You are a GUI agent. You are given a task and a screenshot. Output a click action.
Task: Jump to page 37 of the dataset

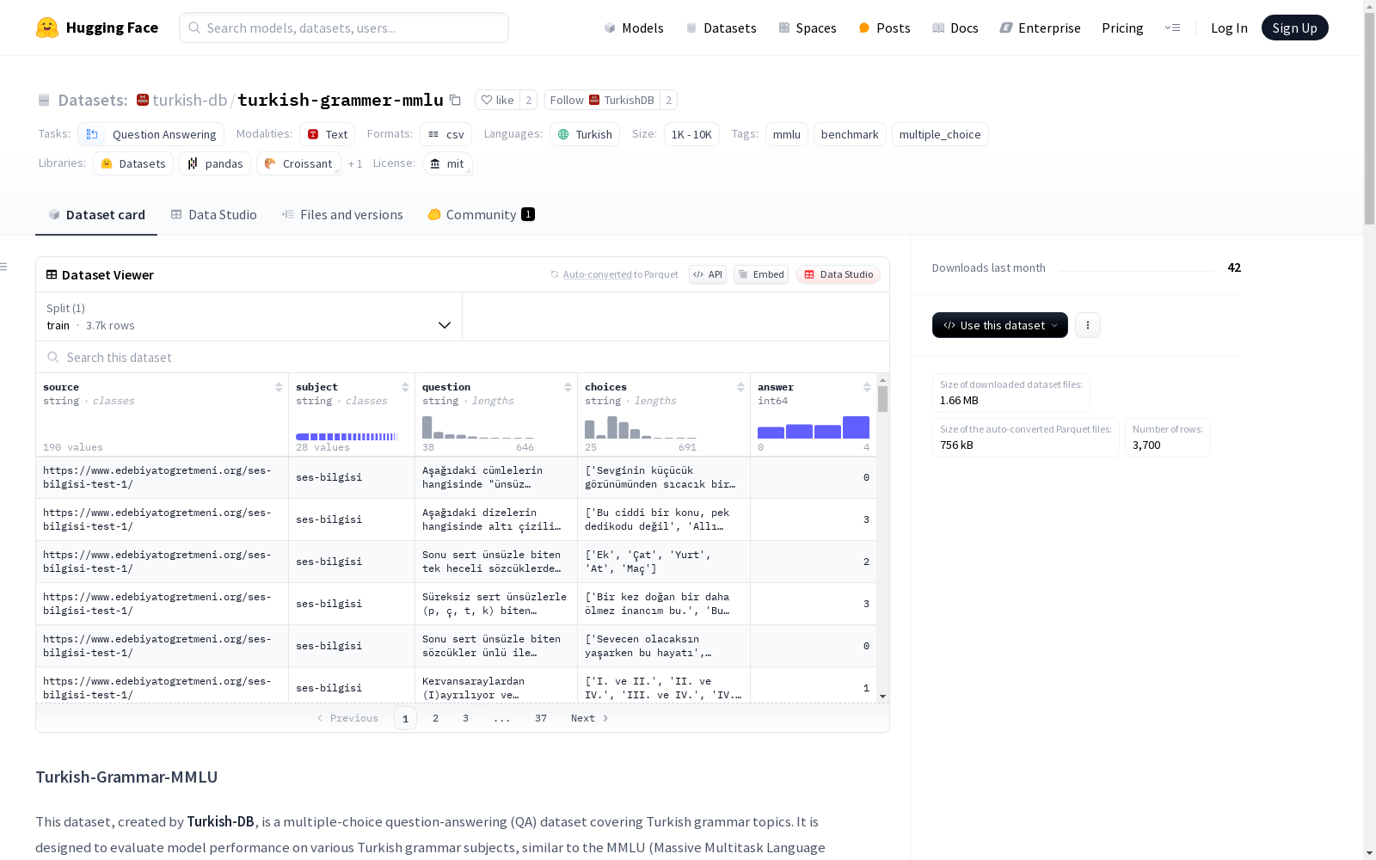pos(541,718)
